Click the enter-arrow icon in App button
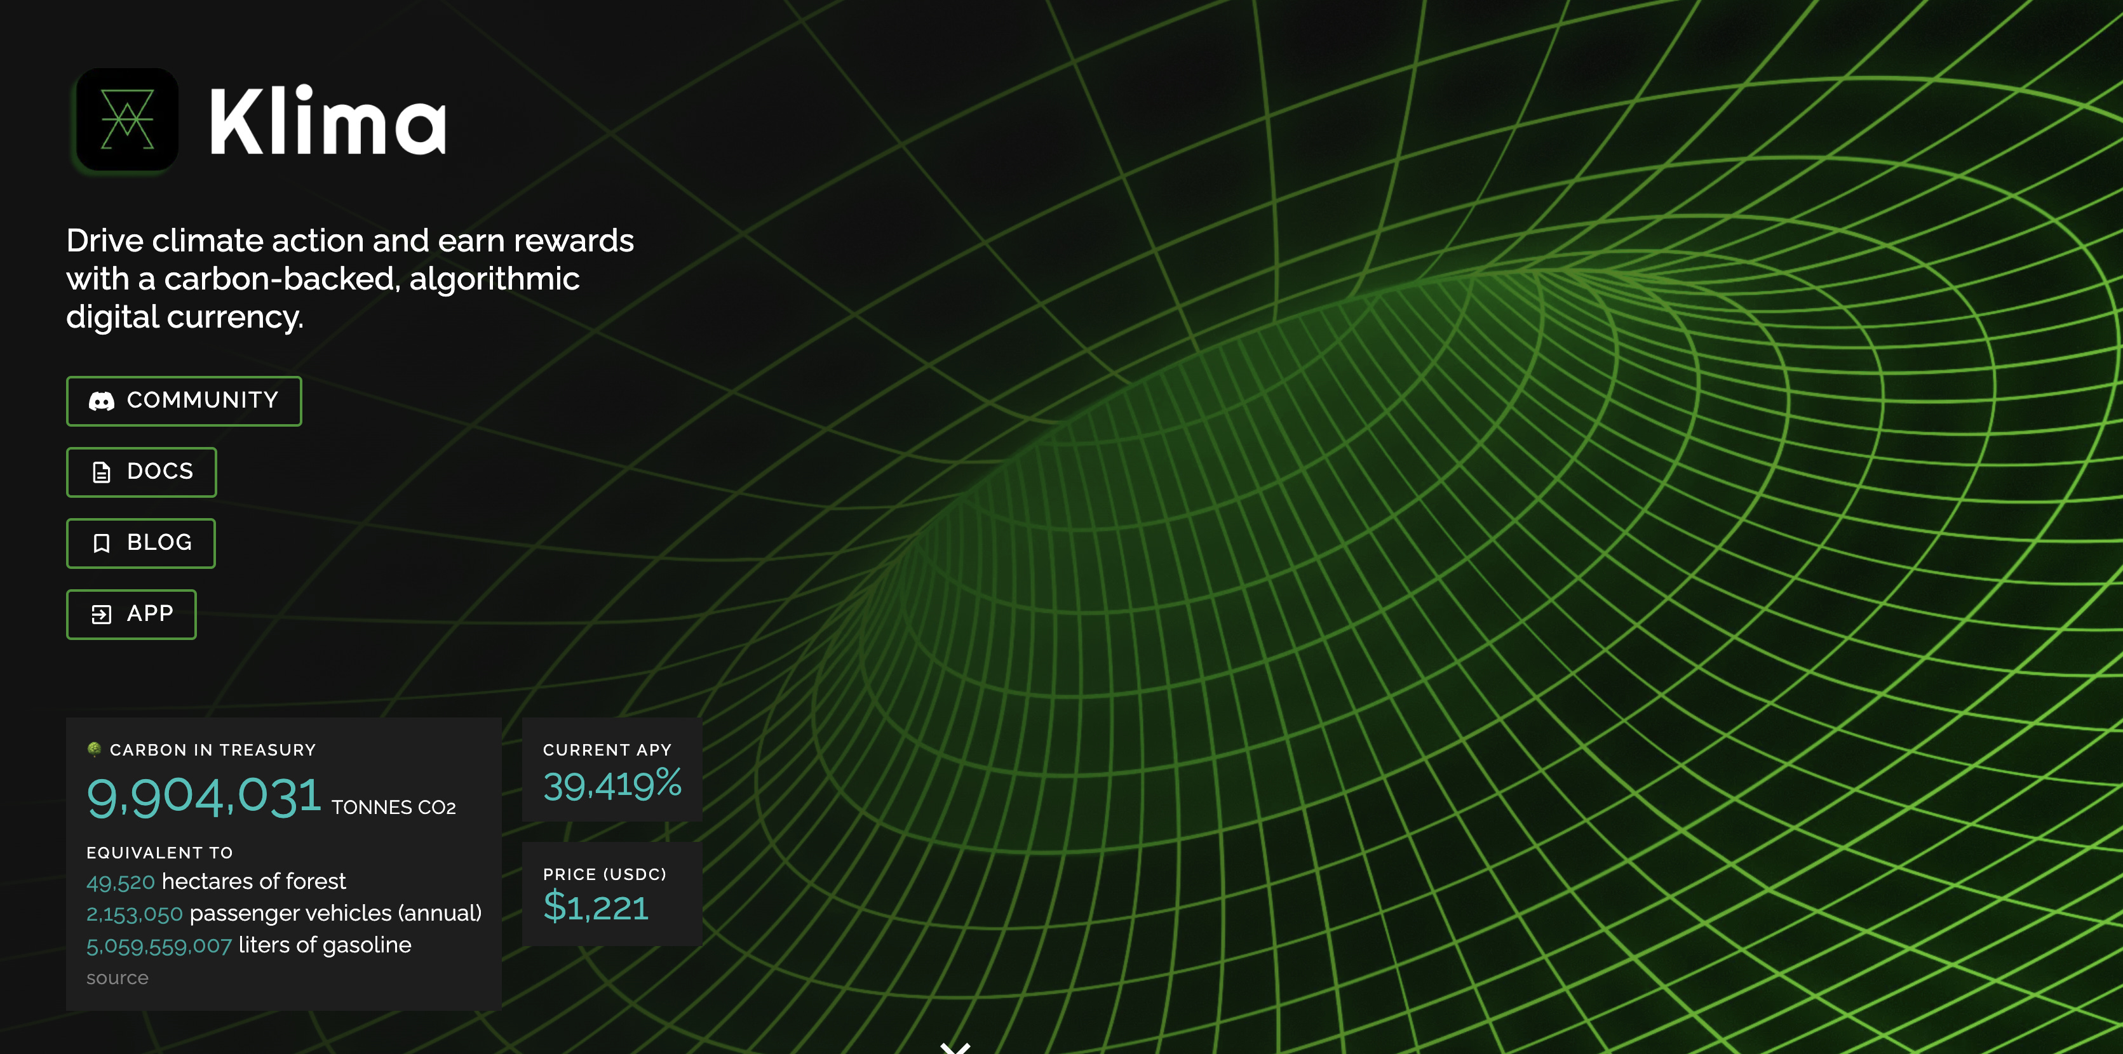 102,614
